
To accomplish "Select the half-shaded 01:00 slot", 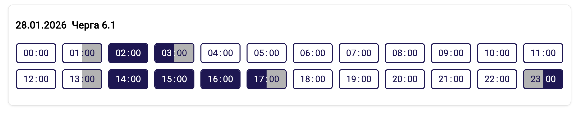I will point(82,53).
